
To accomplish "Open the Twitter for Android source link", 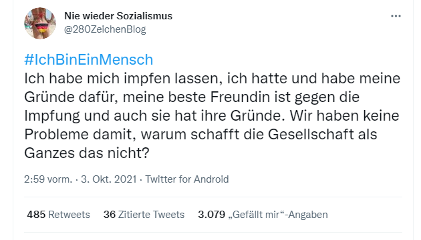I will pos(187,179).
